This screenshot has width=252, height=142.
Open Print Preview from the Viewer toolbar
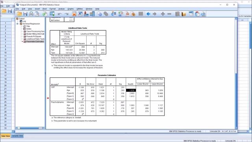(x=37, y=14)
